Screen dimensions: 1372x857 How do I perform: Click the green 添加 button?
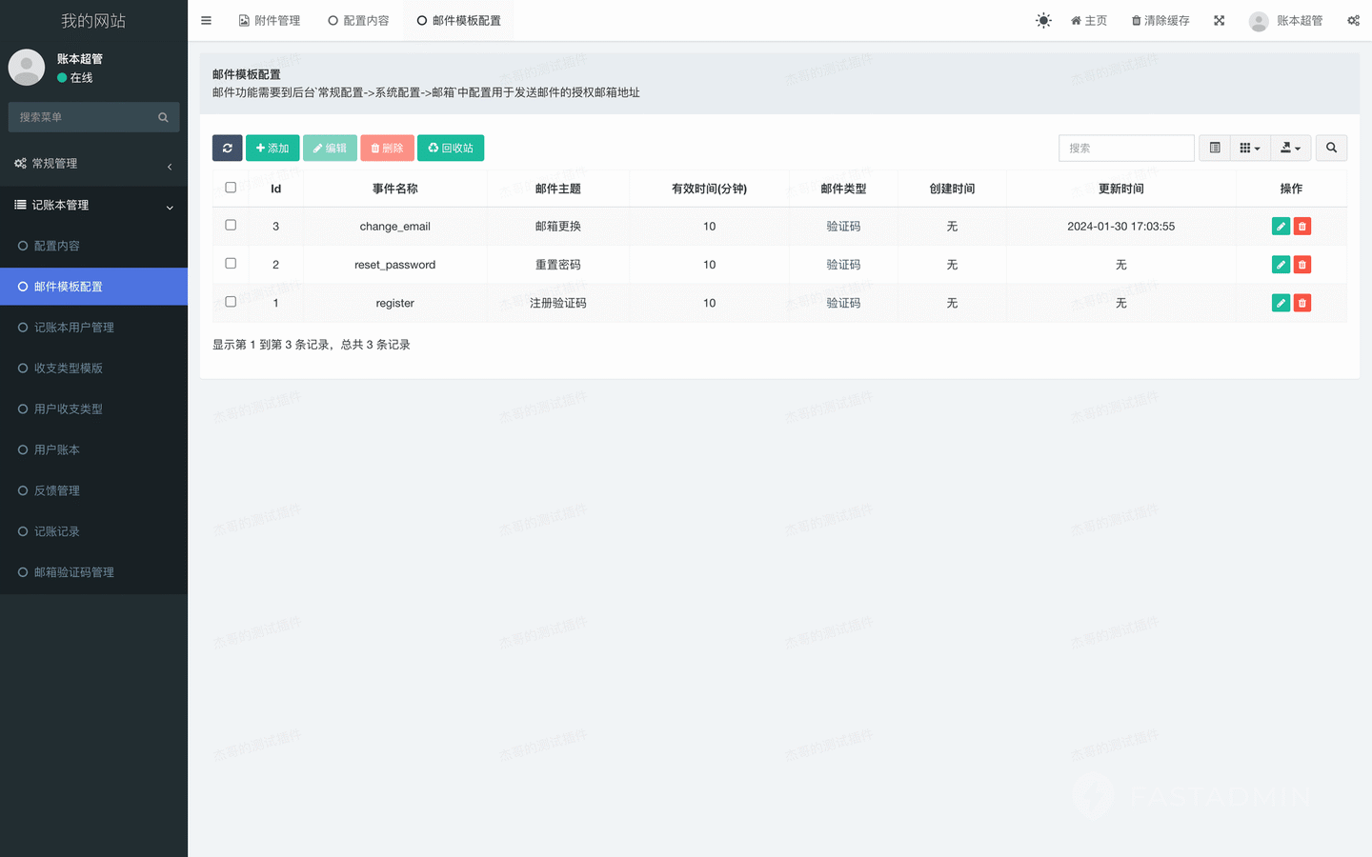click(x=272, y=148)
